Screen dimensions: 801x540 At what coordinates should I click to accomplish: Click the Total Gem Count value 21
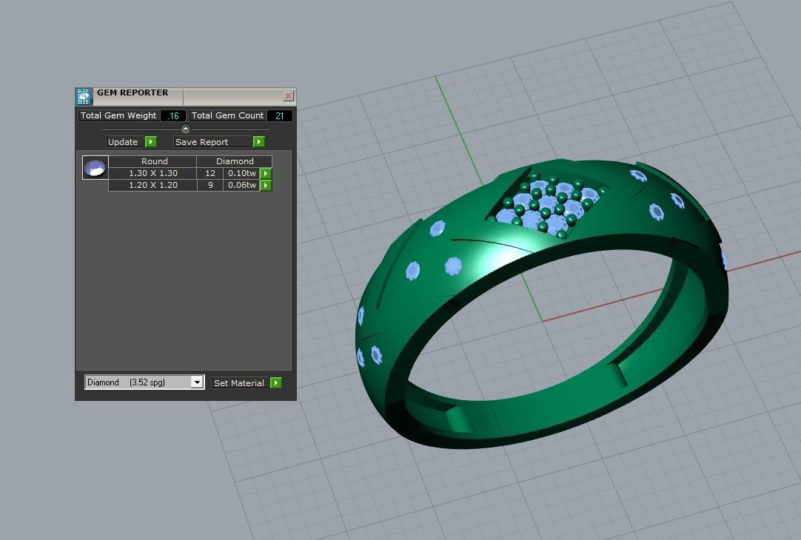coord(279,116)
